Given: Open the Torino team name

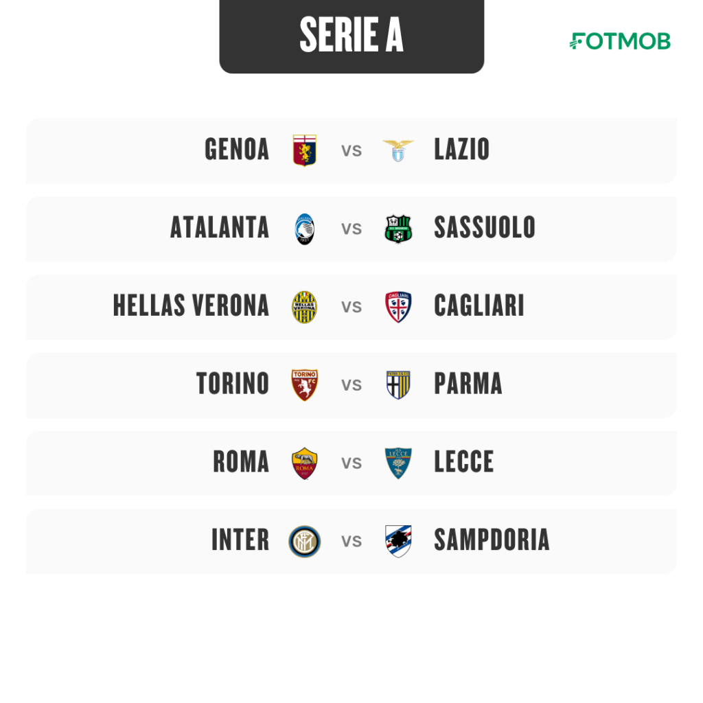Looking at the screenshot, I should point(233,384).
